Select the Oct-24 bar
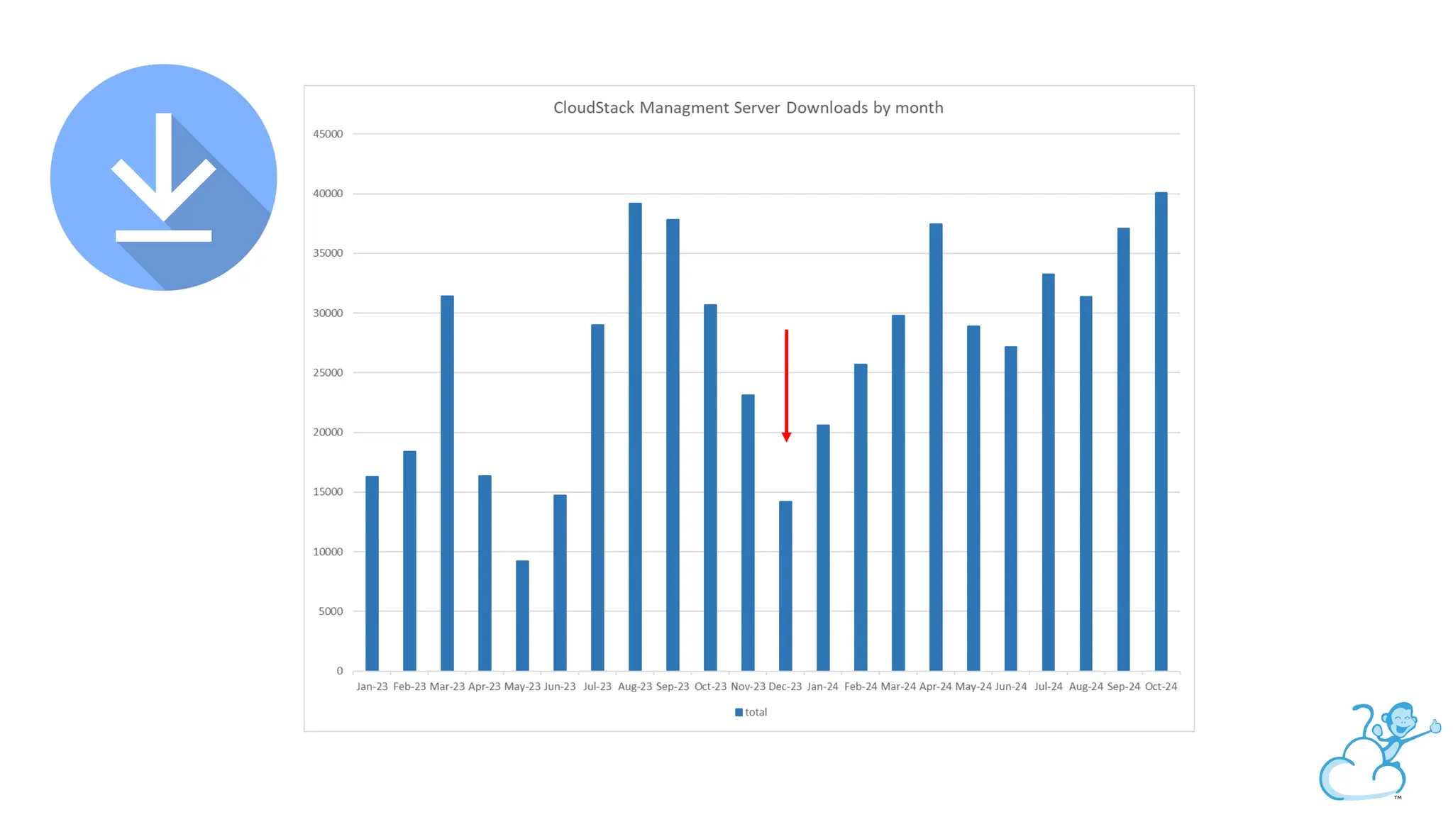This screenshot has width=1453, height=817. point(1161,431)
